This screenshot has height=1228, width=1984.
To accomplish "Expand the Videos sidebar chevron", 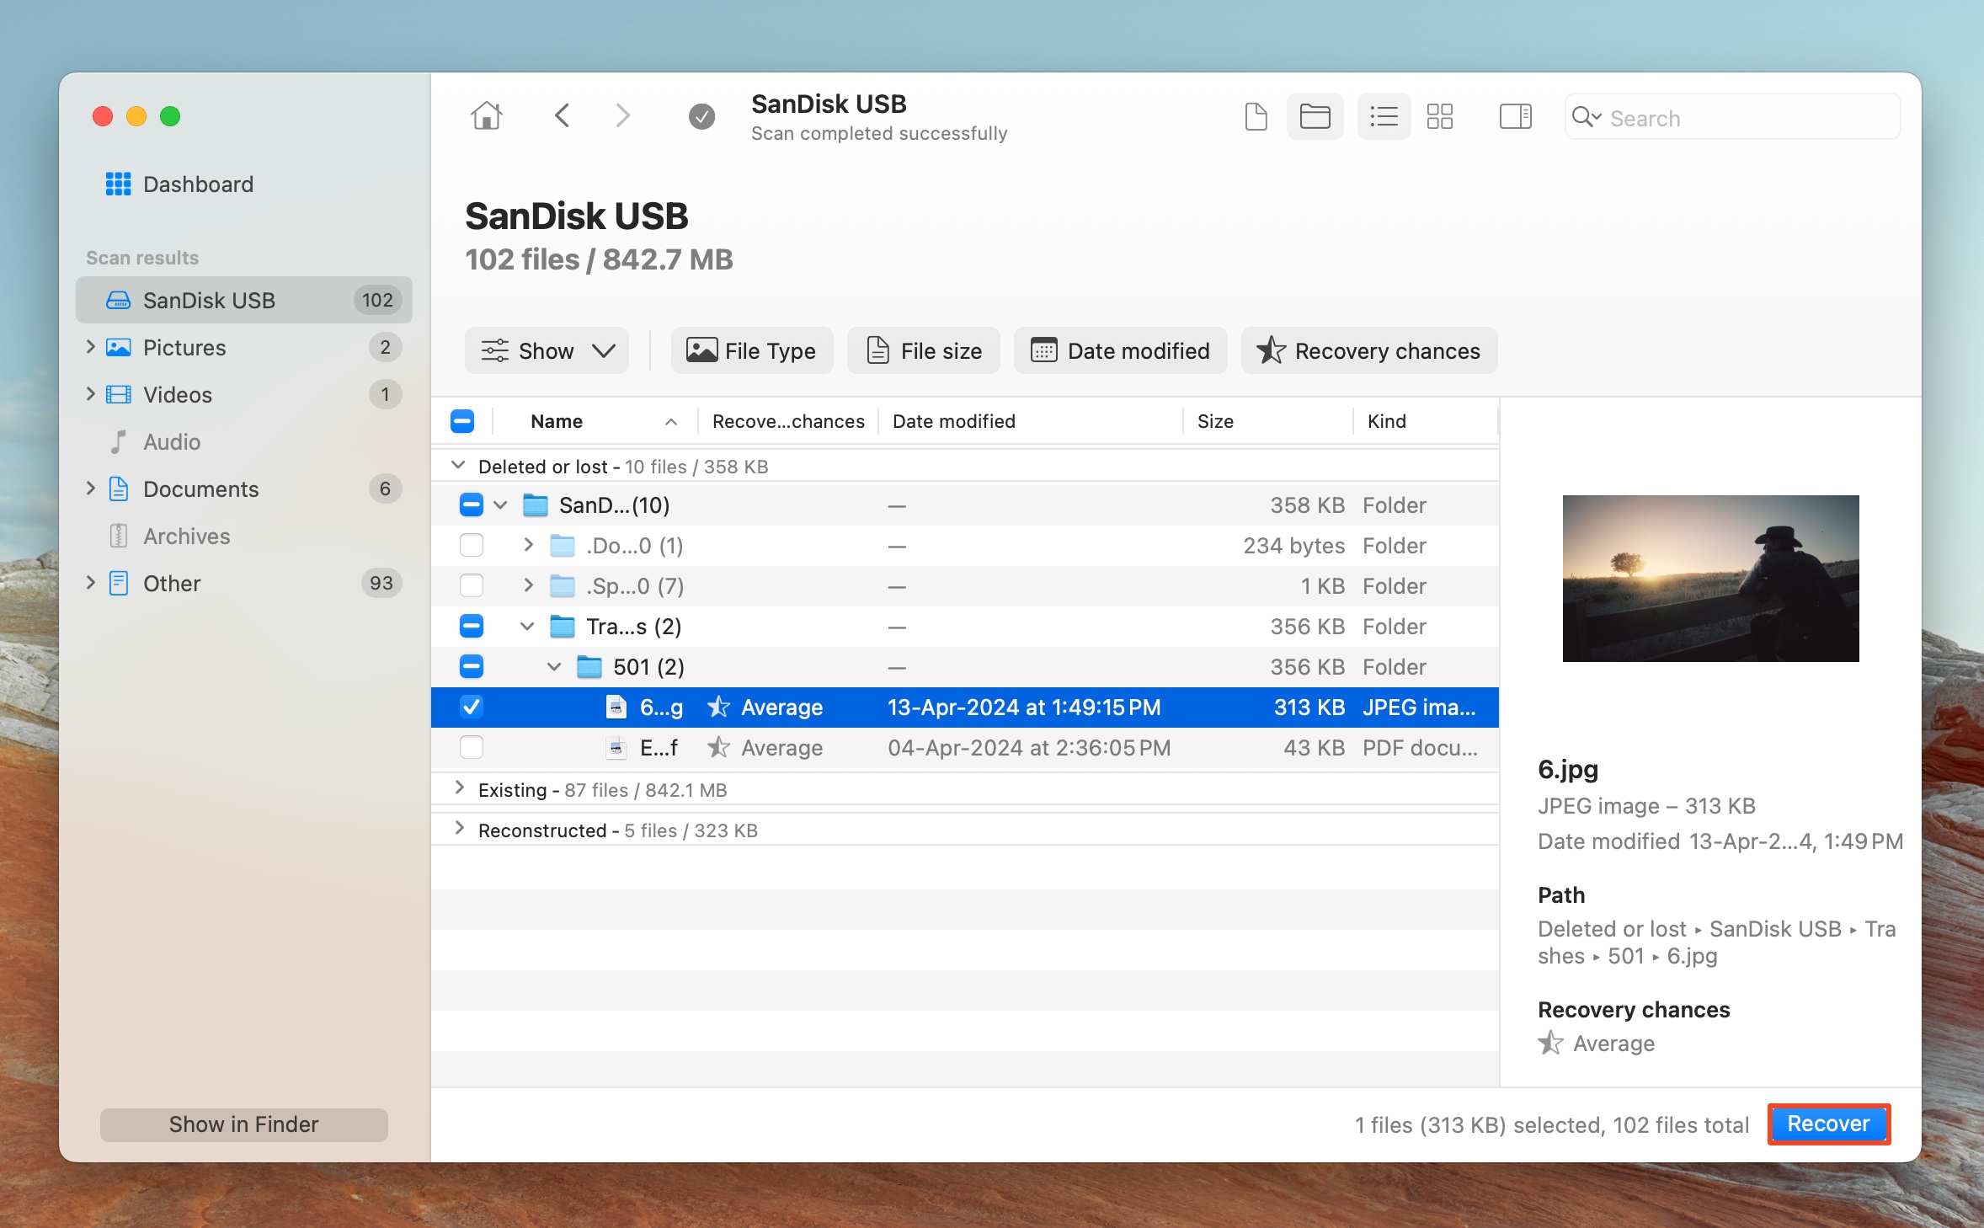I will 90,394.
